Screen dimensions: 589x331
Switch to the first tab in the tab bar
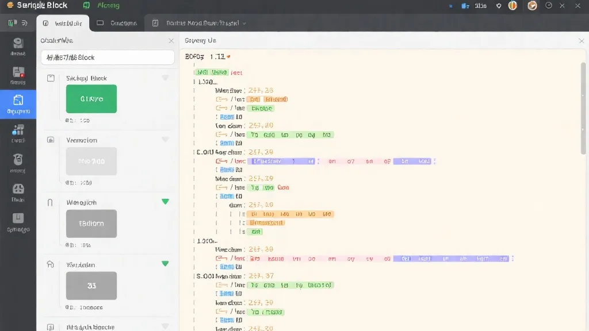[x=63, y=23]
